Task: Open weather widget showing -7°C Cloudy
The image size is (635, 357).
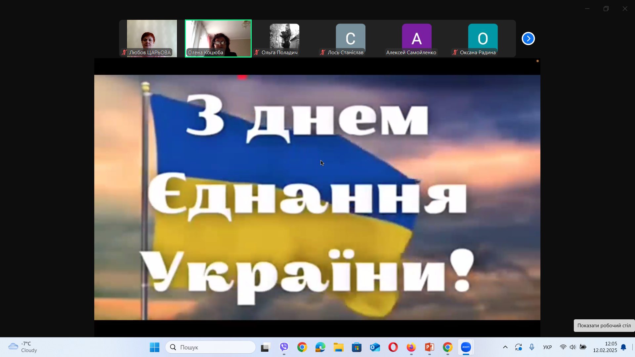Action: tap(23, 347)
